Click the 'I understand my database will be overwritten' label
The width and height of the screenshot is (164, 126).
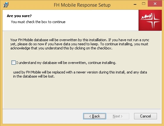66,63
